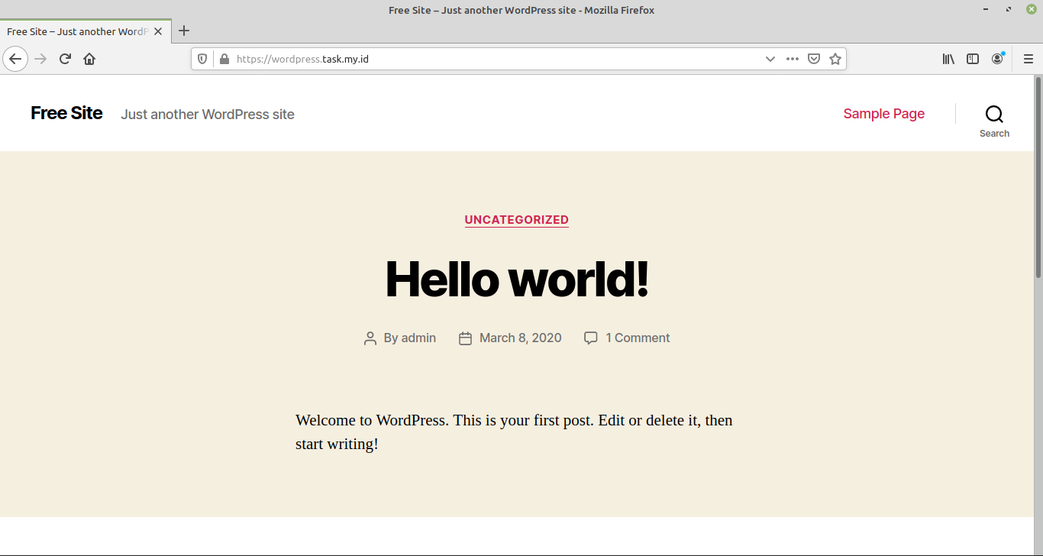Close the Firefox window

1032,9
